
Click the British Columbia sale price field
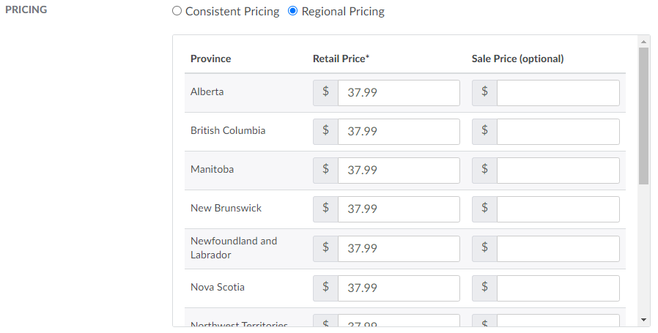pos(558,132)
